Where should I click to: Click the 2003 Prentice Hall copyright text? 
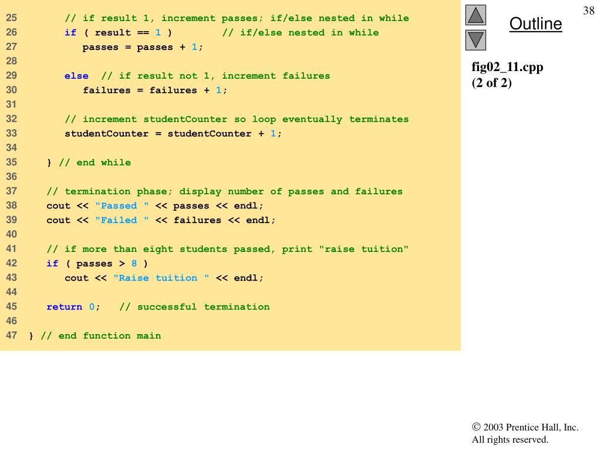[x=525, y=428]
